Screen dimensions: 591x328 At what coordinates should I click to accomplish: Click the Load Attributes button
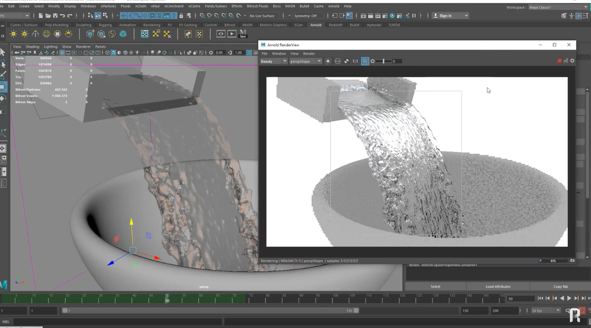point(498,286)
